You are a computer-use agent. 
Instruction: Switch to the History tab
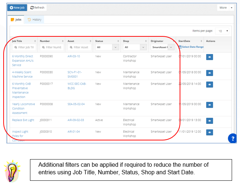point(35,19)
